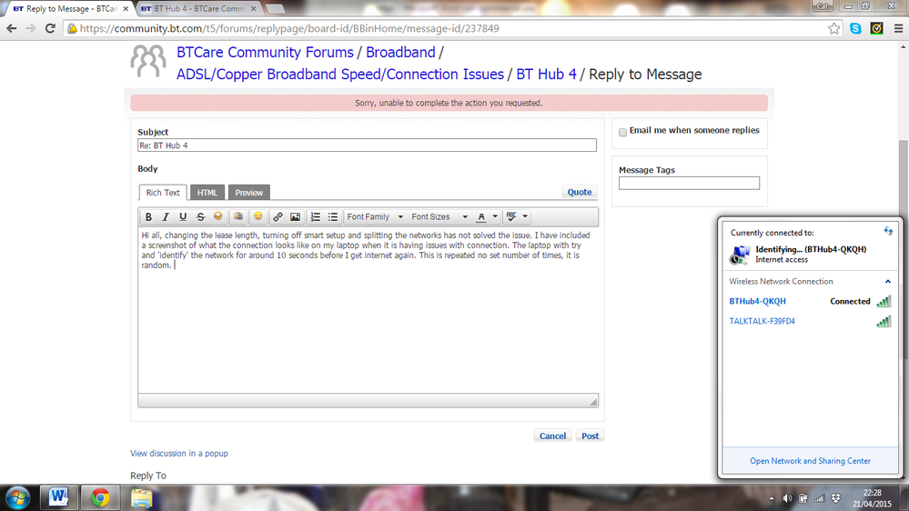
Task: Click the Dropbox tray icon
Action: pyautogui.click(x=835, y=498)
